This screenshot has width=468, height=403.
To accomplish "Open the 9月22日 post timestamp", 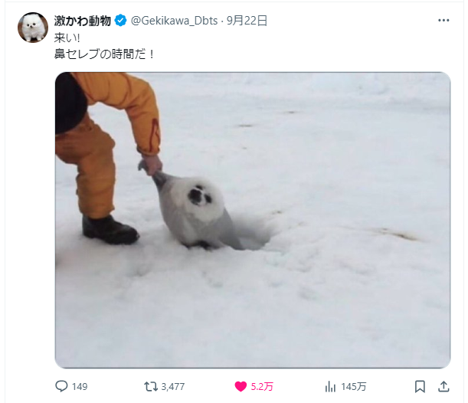I will coord(247,21).
